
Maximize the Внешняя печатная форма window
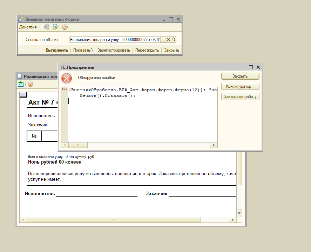[x=171, y=19]
